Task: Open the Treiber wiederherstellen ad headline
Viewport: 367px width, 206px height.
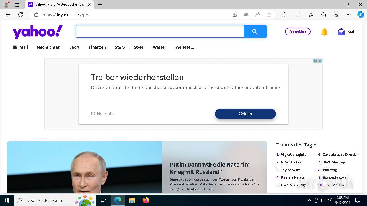Action: pyautogui.click(x=137, y=77)
